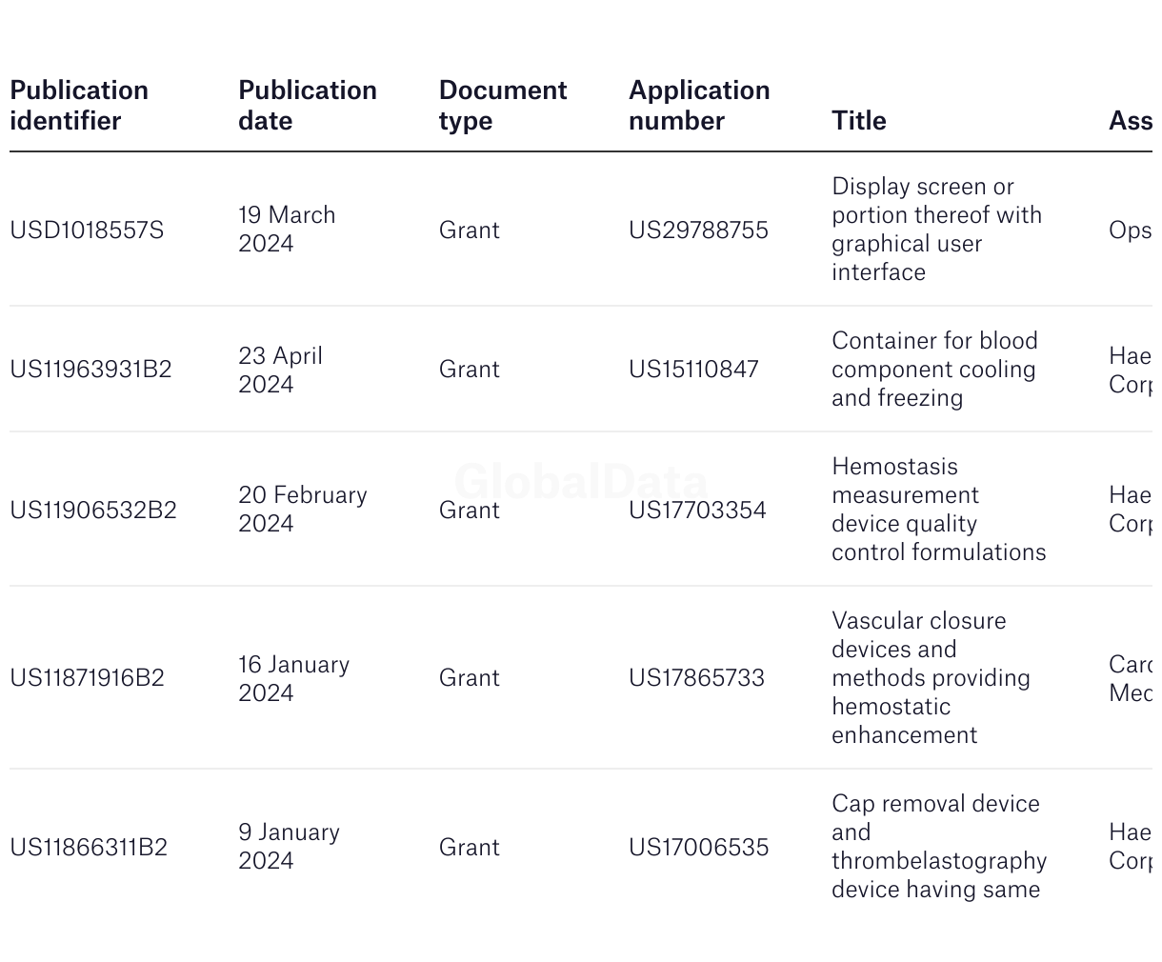Select publication identifier US11963931B2
The height and width of the screenshot is (962, 1162).
coord(90,370)
